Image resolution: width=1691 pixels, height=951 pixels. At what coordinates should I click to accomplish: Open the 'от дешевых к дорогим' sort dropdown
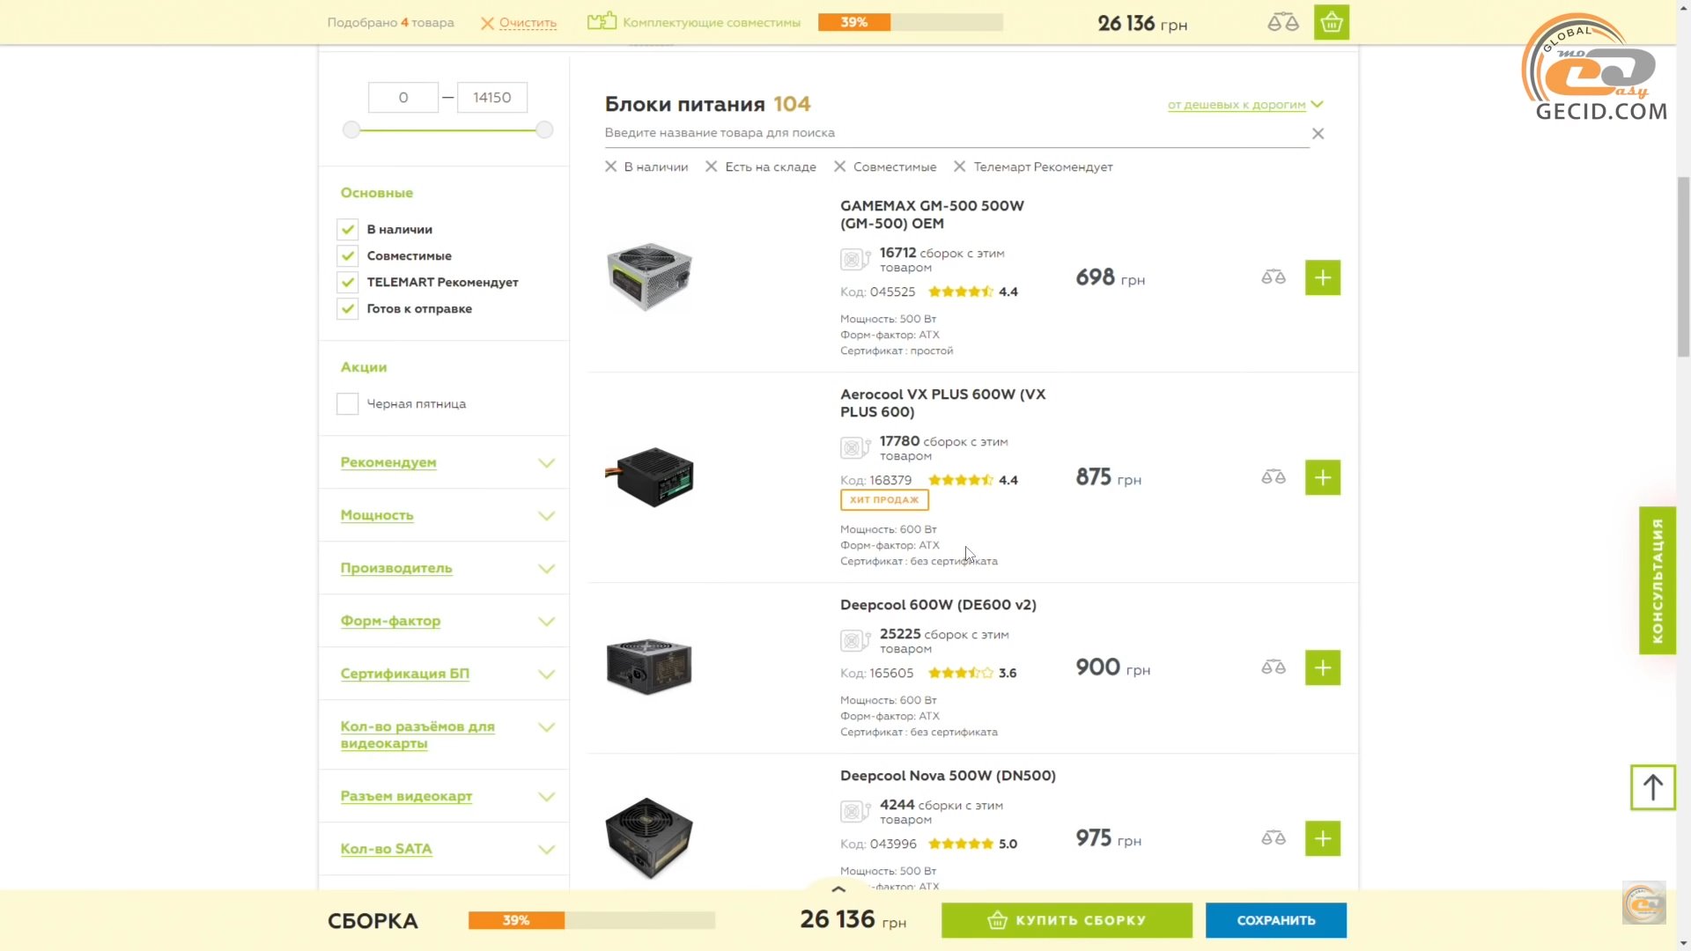pyautogui.click(x=1245, y=105)
